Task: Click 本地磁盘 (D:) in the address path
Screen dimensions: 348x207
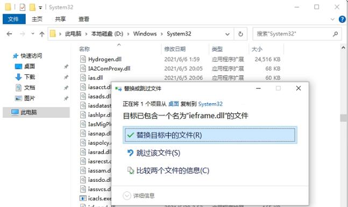Action: tap(107, 34)
